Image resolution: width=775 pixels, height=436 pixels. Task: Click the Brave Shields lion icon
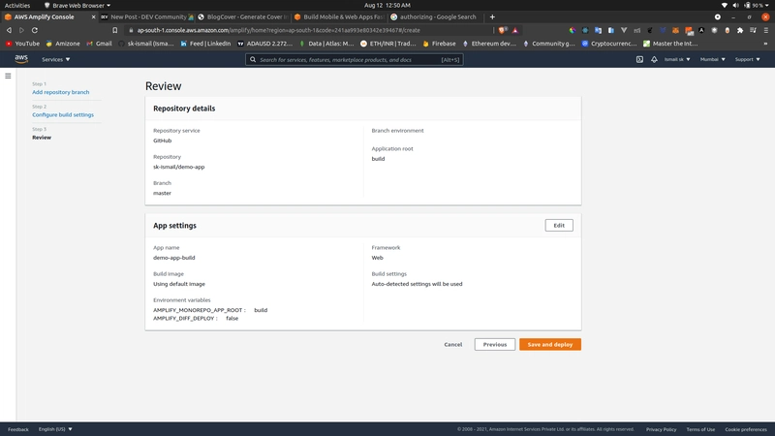[x=503, y=30]
